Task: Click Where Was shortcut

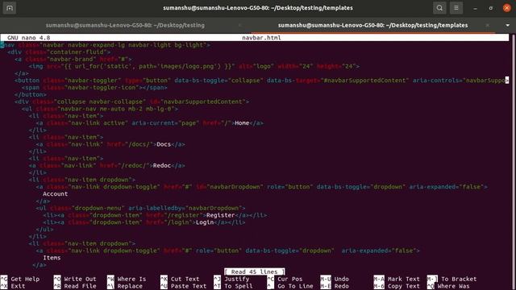Action: pyautogui.click(x=448, y=286)
